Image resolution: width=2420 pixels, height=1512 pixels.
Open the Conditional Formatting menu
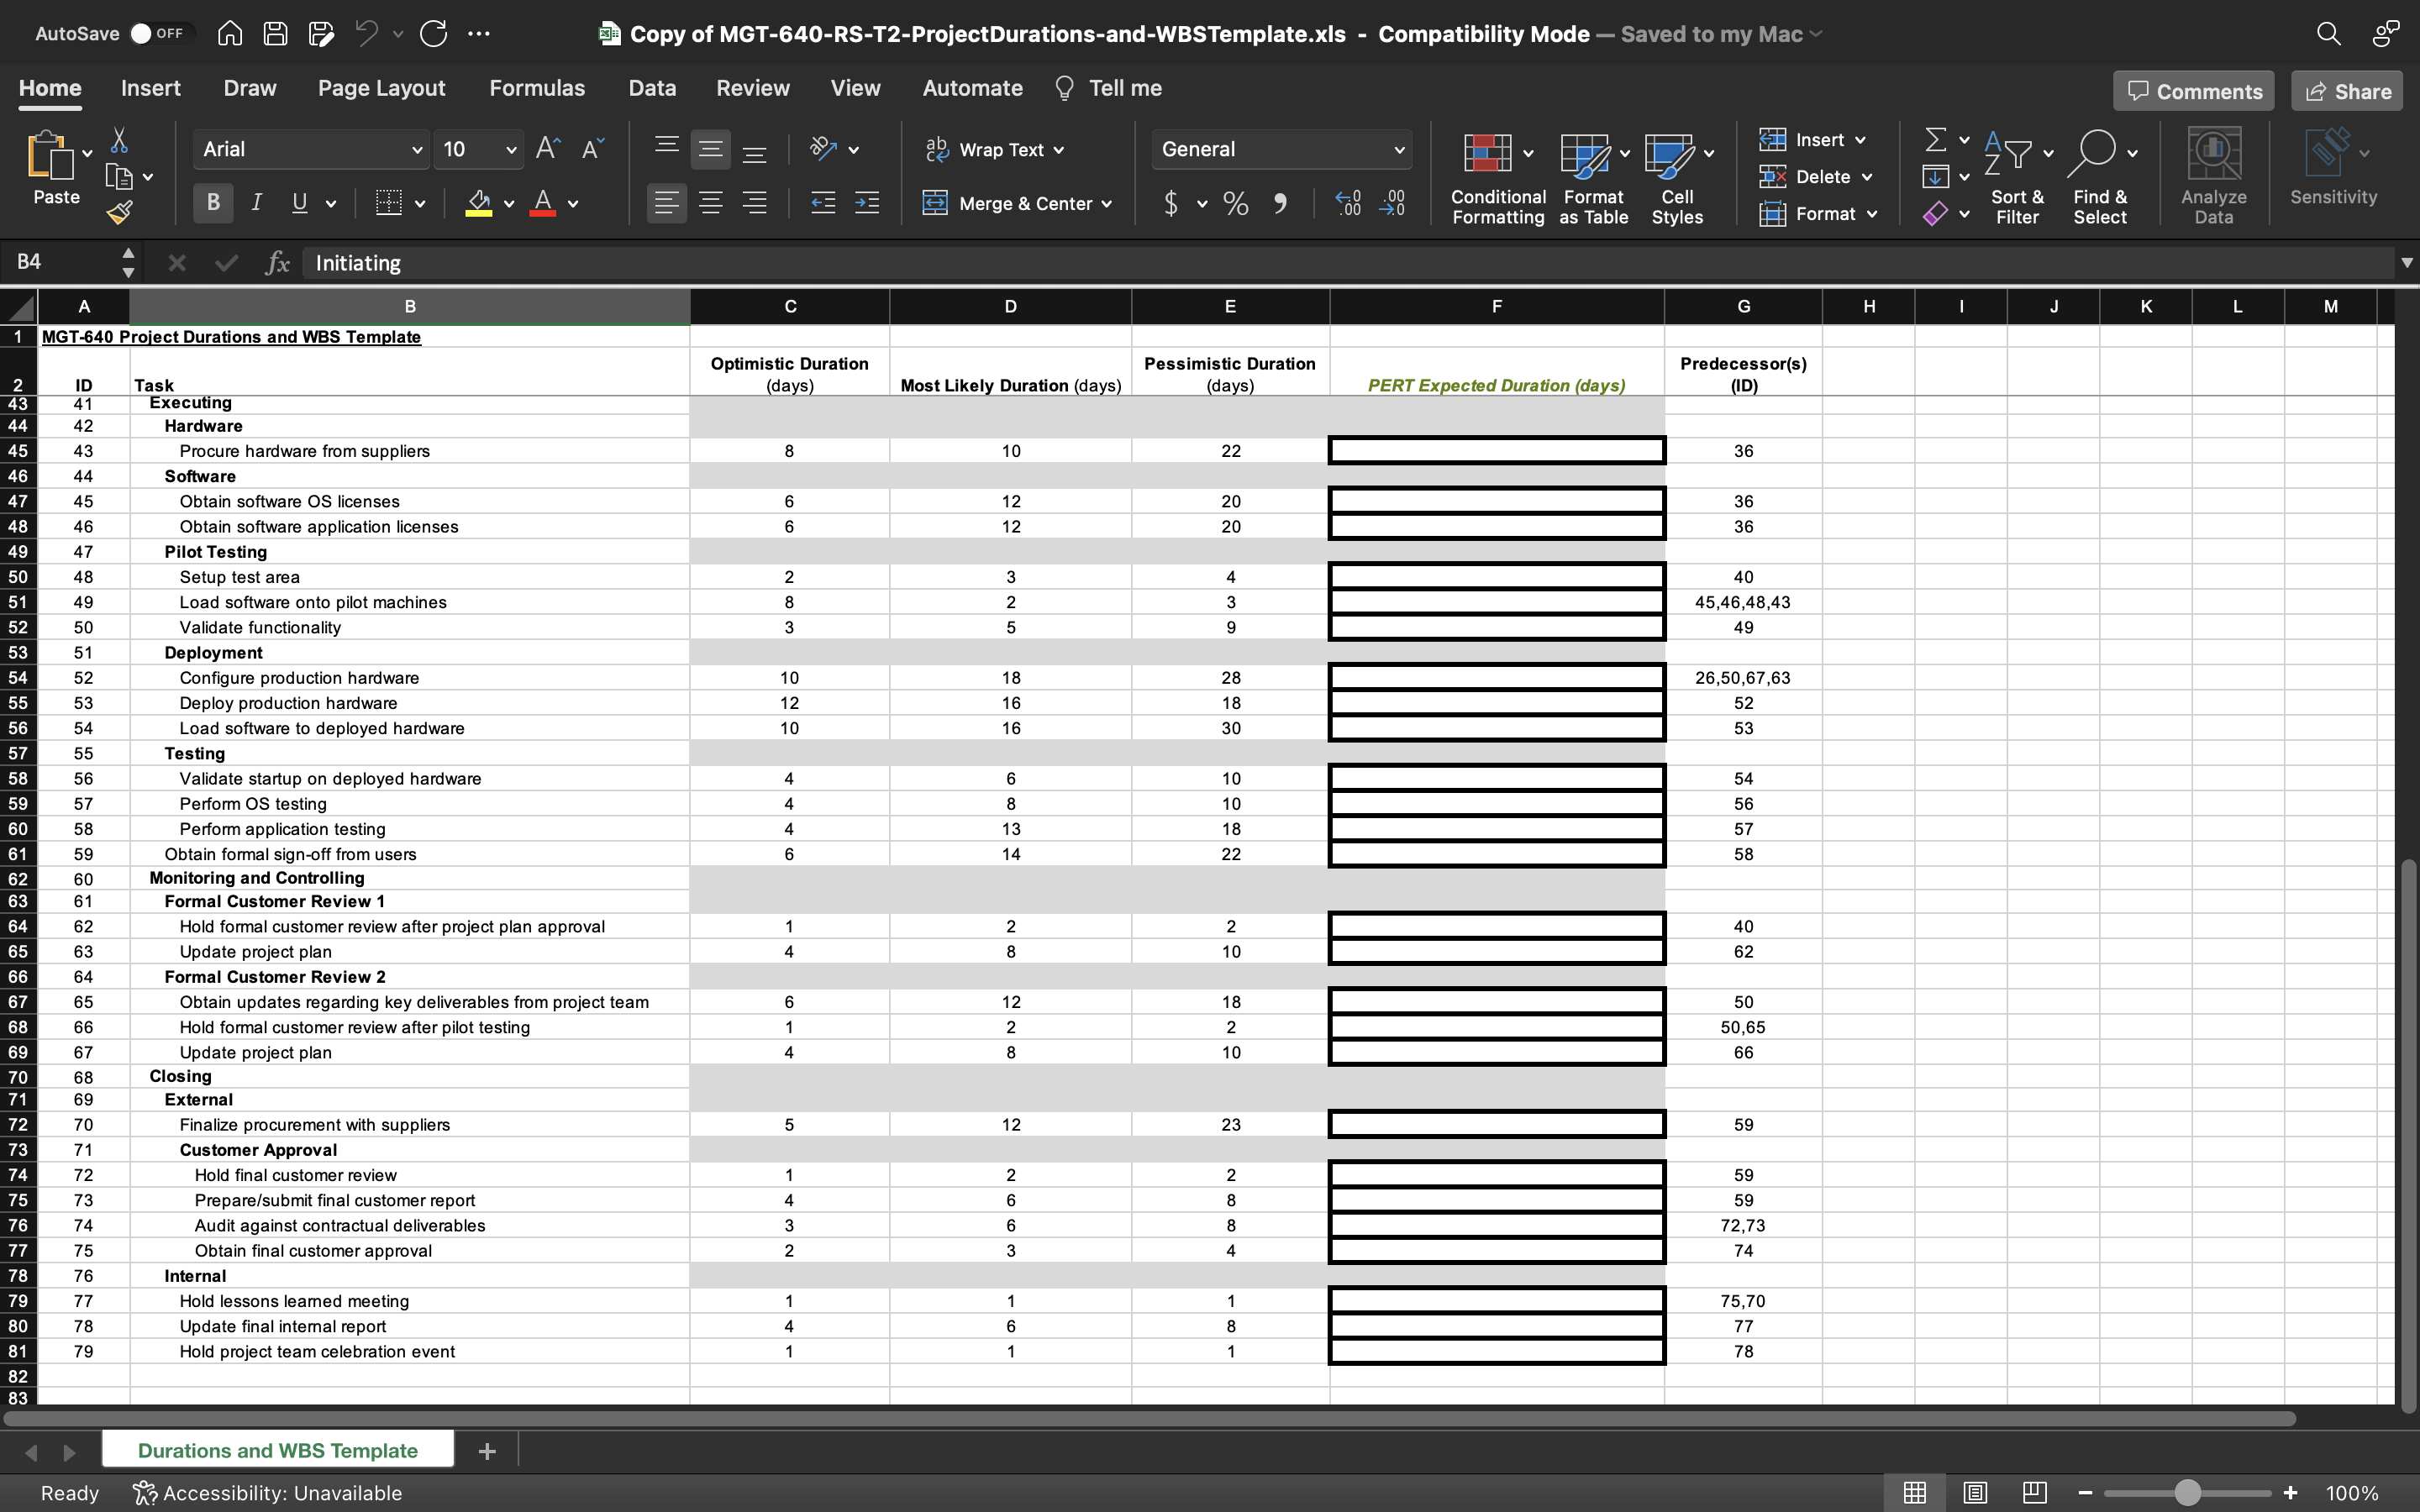pos(1494,177)
